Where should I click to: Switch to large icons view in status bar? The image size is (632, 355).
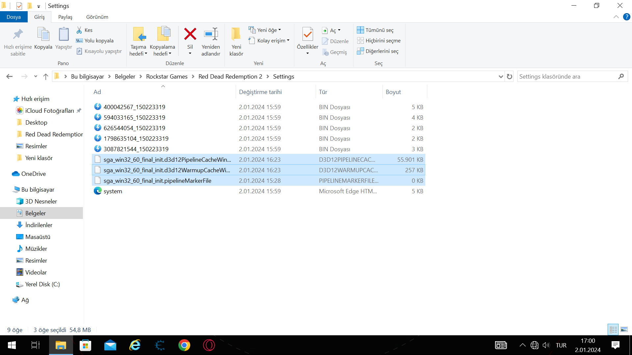(x=624, y=329)
